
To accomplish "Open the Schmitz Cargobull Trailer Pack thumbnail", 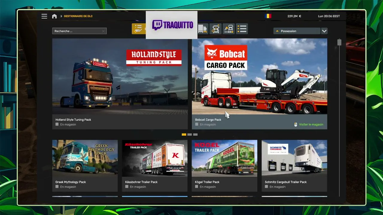I will click(x=294, y=158).
